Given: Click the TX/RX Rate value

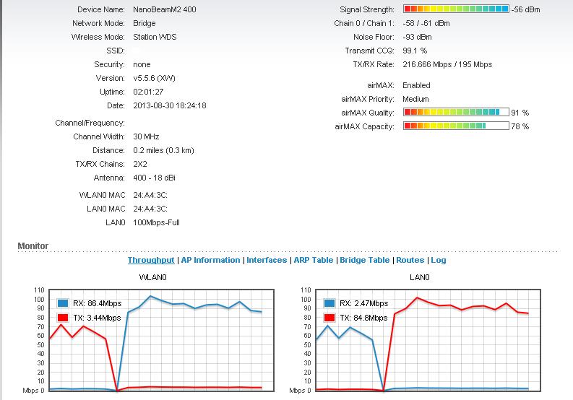Looking at the screenshot, I should click(448, 64).
